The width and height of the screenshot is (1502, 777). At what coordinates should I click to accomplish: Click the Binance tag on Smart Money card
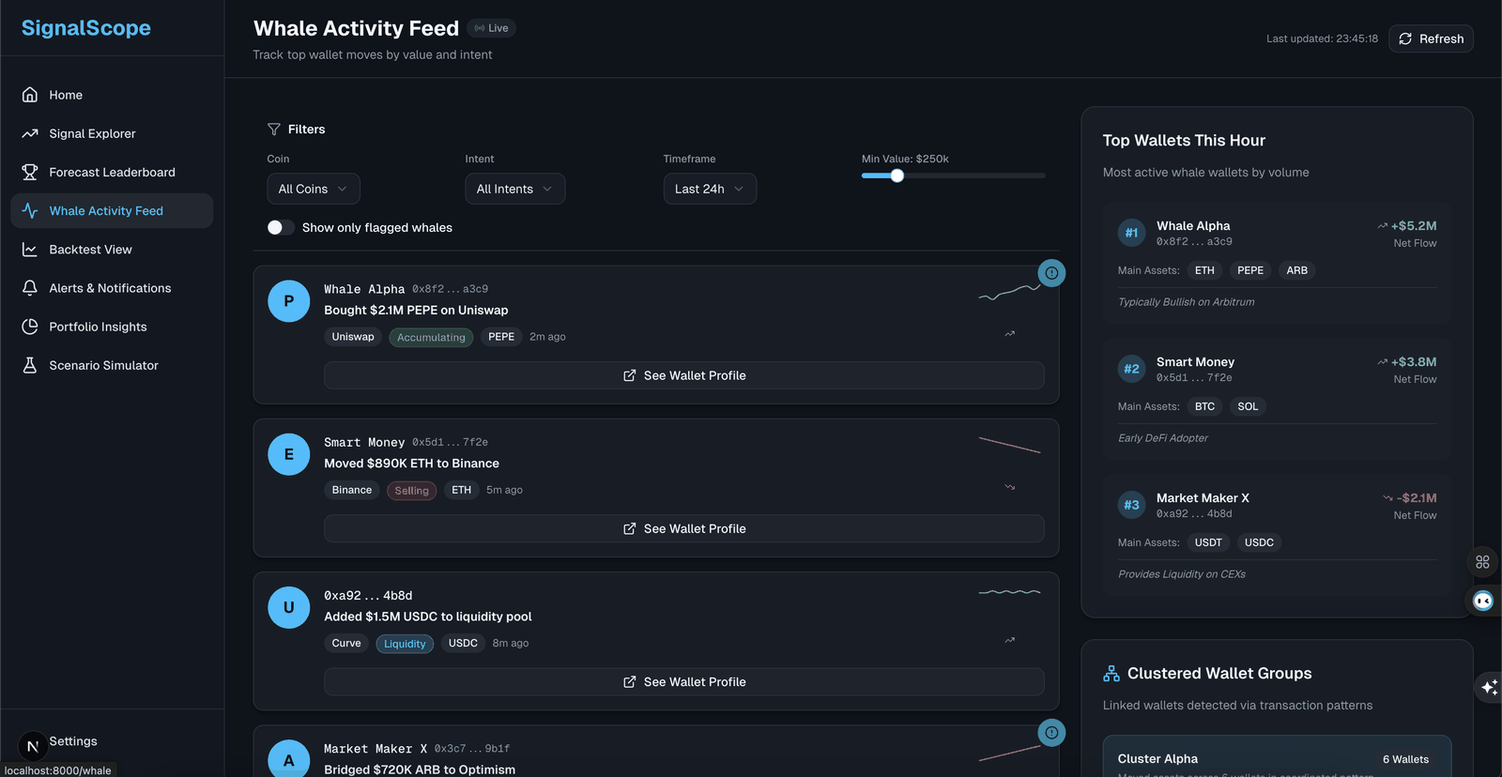click(x=352, y=490)
